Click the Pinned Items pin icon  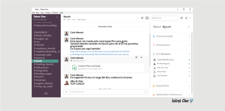[154, 45]
